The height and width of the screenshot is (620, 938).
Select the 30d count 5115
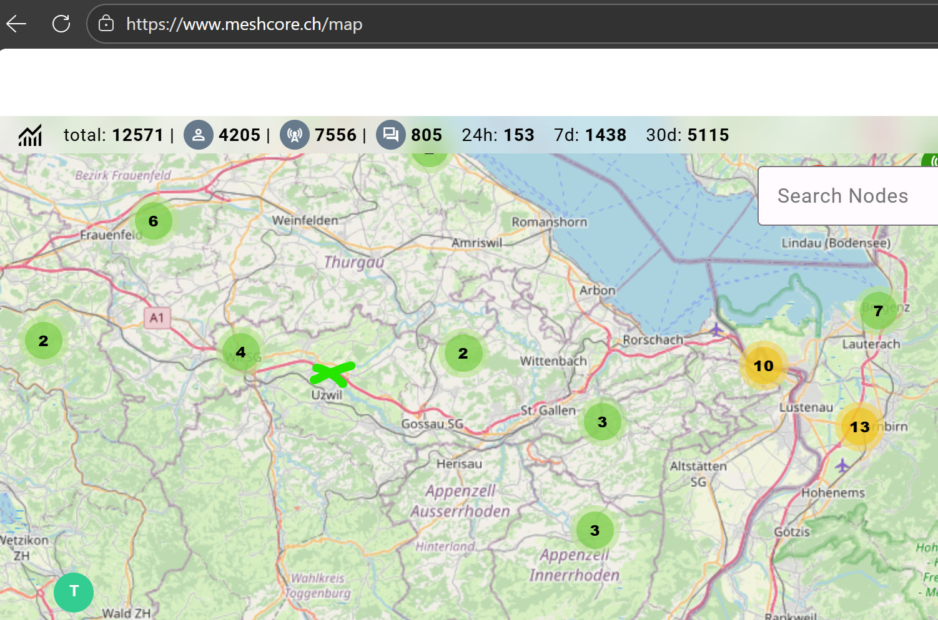(708, 135)
